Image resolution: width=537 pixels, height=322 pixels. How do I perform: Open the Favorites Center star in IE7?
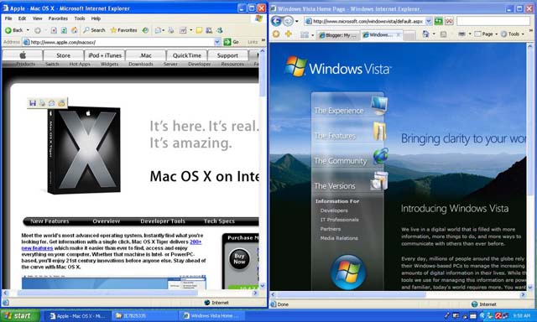(276, 34)
